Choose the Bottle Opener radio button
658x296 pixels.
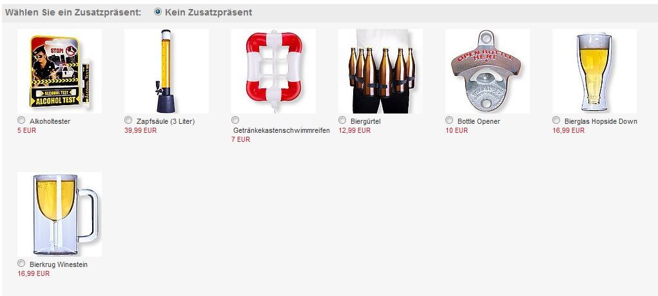pyautogui.click(x=449, y=120)
